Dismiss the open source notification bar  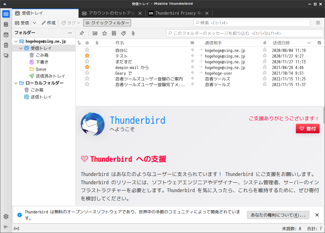point(317,215)
